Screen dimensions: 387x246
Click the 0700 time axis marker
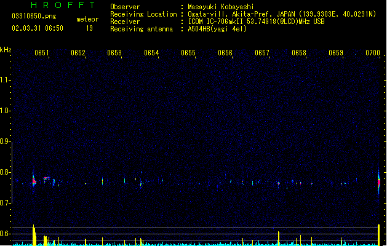coord(373,53)
